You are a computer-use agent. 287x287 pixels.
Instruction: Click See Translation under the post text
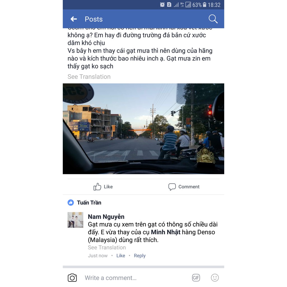(x=89, y=77)
